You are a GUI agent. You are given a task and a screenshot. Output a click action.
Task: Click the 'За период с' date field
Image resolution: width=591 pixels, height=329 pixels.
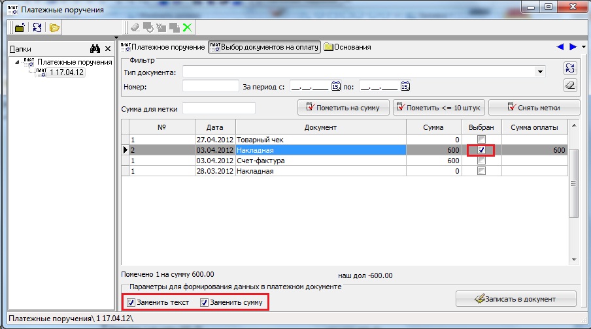click(x=311, y=87)
